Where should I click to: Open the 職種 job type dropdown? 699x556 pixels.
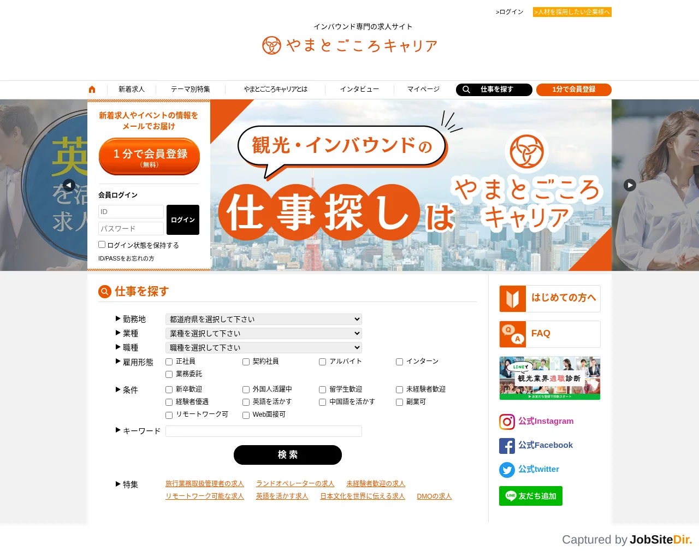[x=264, y=347]
